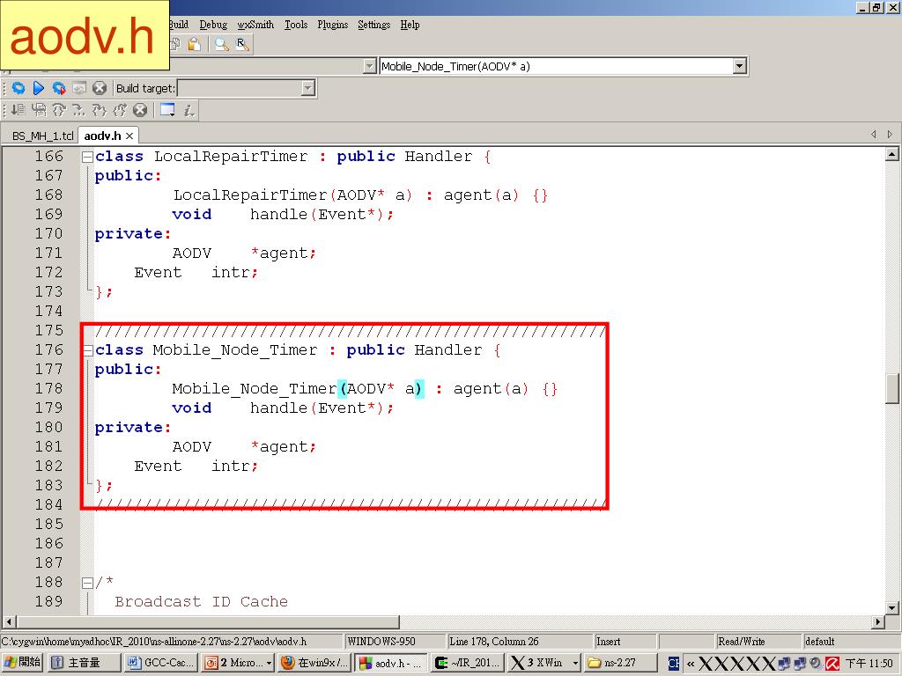Open the debugger Various info icon
The width and height of the screenshot is (902, 676).
tap(189, 110)
